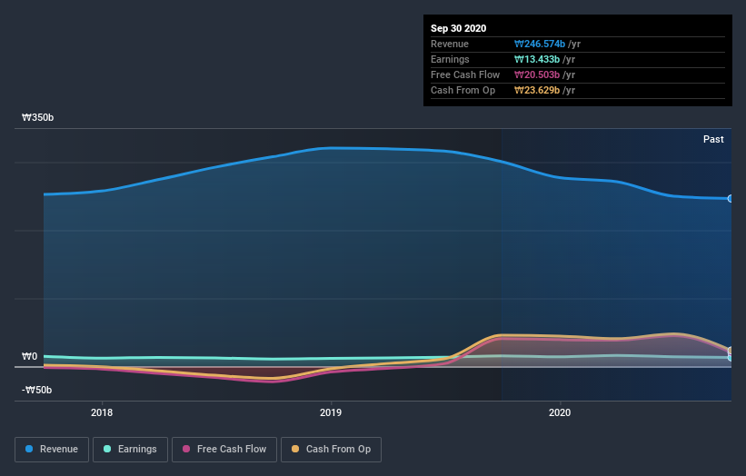Viewport: 746px width, 476px height.
Task: Click the -₩50b y-axis label
Action: [x=36, y=390]
